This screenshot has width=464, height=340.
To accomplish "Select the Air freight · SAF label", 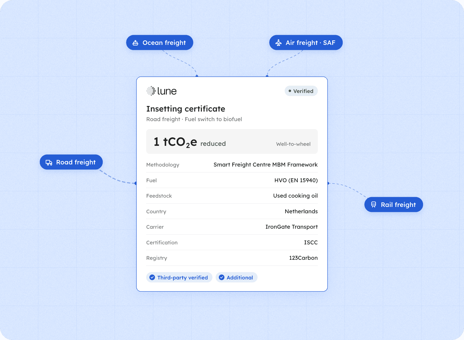I will click(310, 43).
